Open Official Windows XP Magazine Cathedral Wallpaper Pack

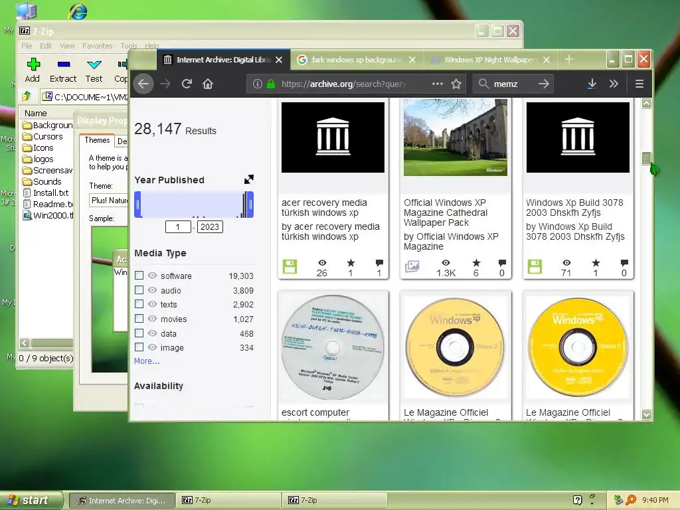click(x=446, y=212)
